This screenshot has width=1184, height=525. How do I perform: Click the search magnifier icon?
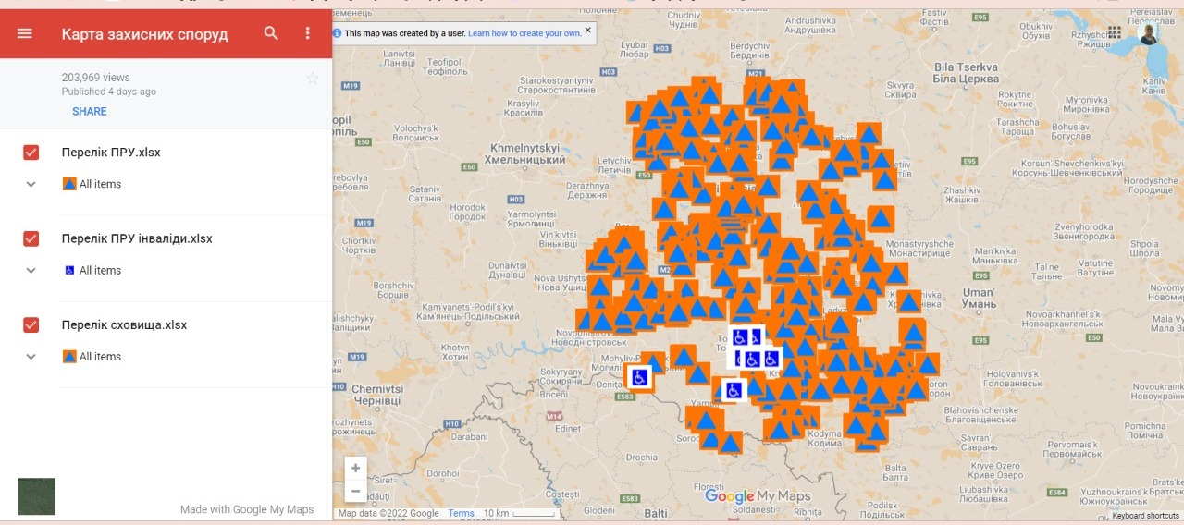(x=271, y=34)
